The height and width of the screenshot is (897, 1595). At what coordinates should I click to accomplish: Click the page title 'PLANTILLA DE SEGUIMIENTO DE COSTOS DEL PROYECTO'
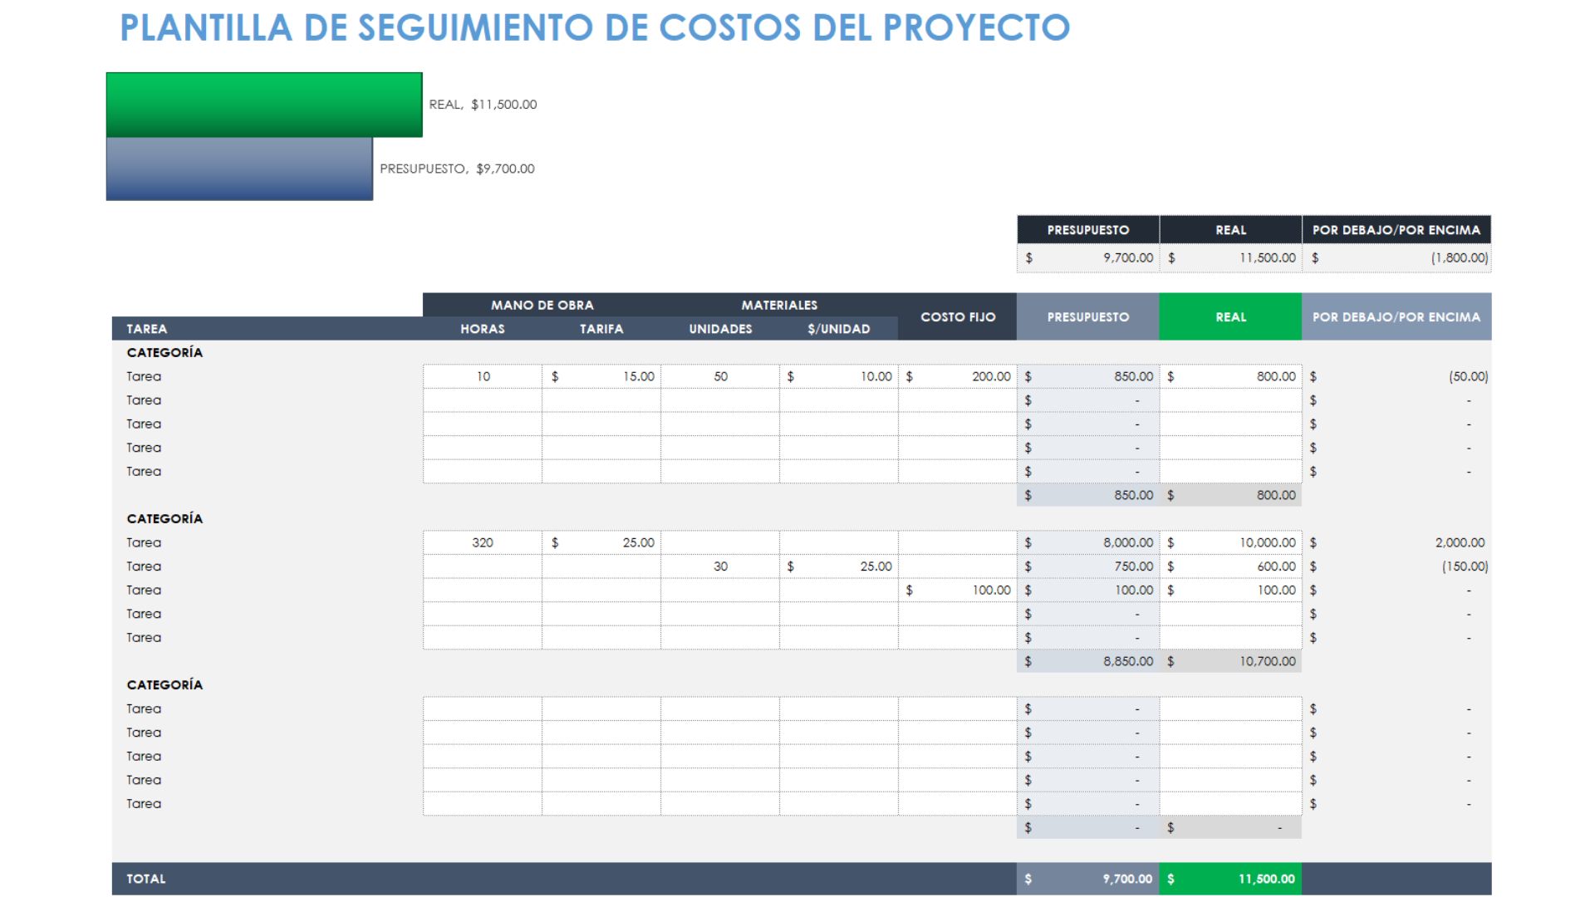pos(595,27)
